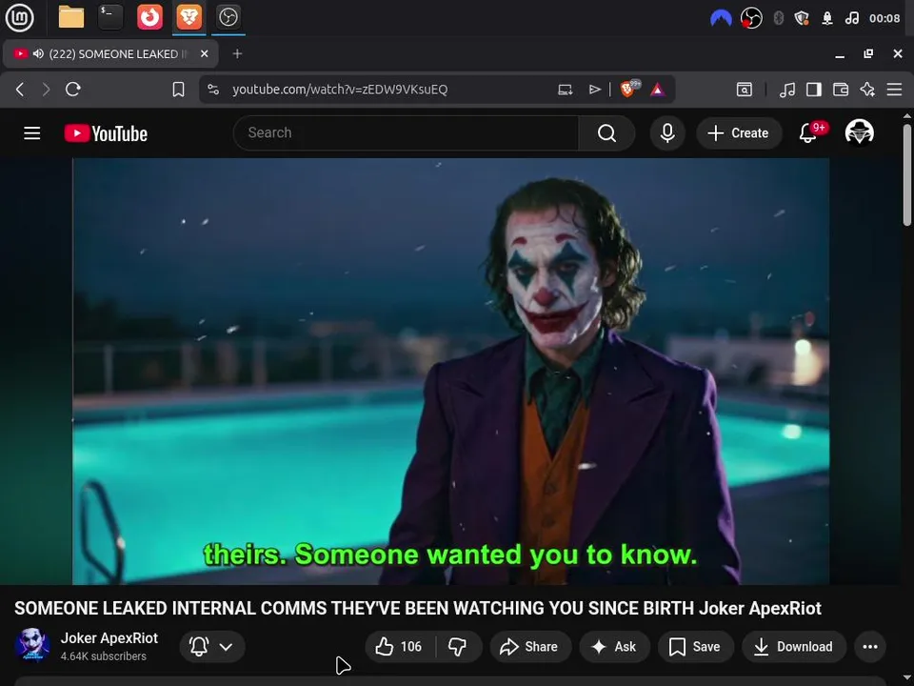The width and height of the screenshot is (914, 686).
Task: Open the NordVPN tray icon
Action: click(721, 19)
